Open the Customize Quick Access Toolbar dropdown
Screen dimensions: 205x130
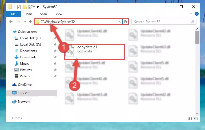tap(38, 7)
